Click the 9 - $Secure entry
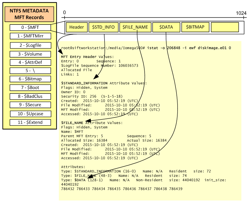250x202 pixels. pyautogui.click(x=30, y=105)
